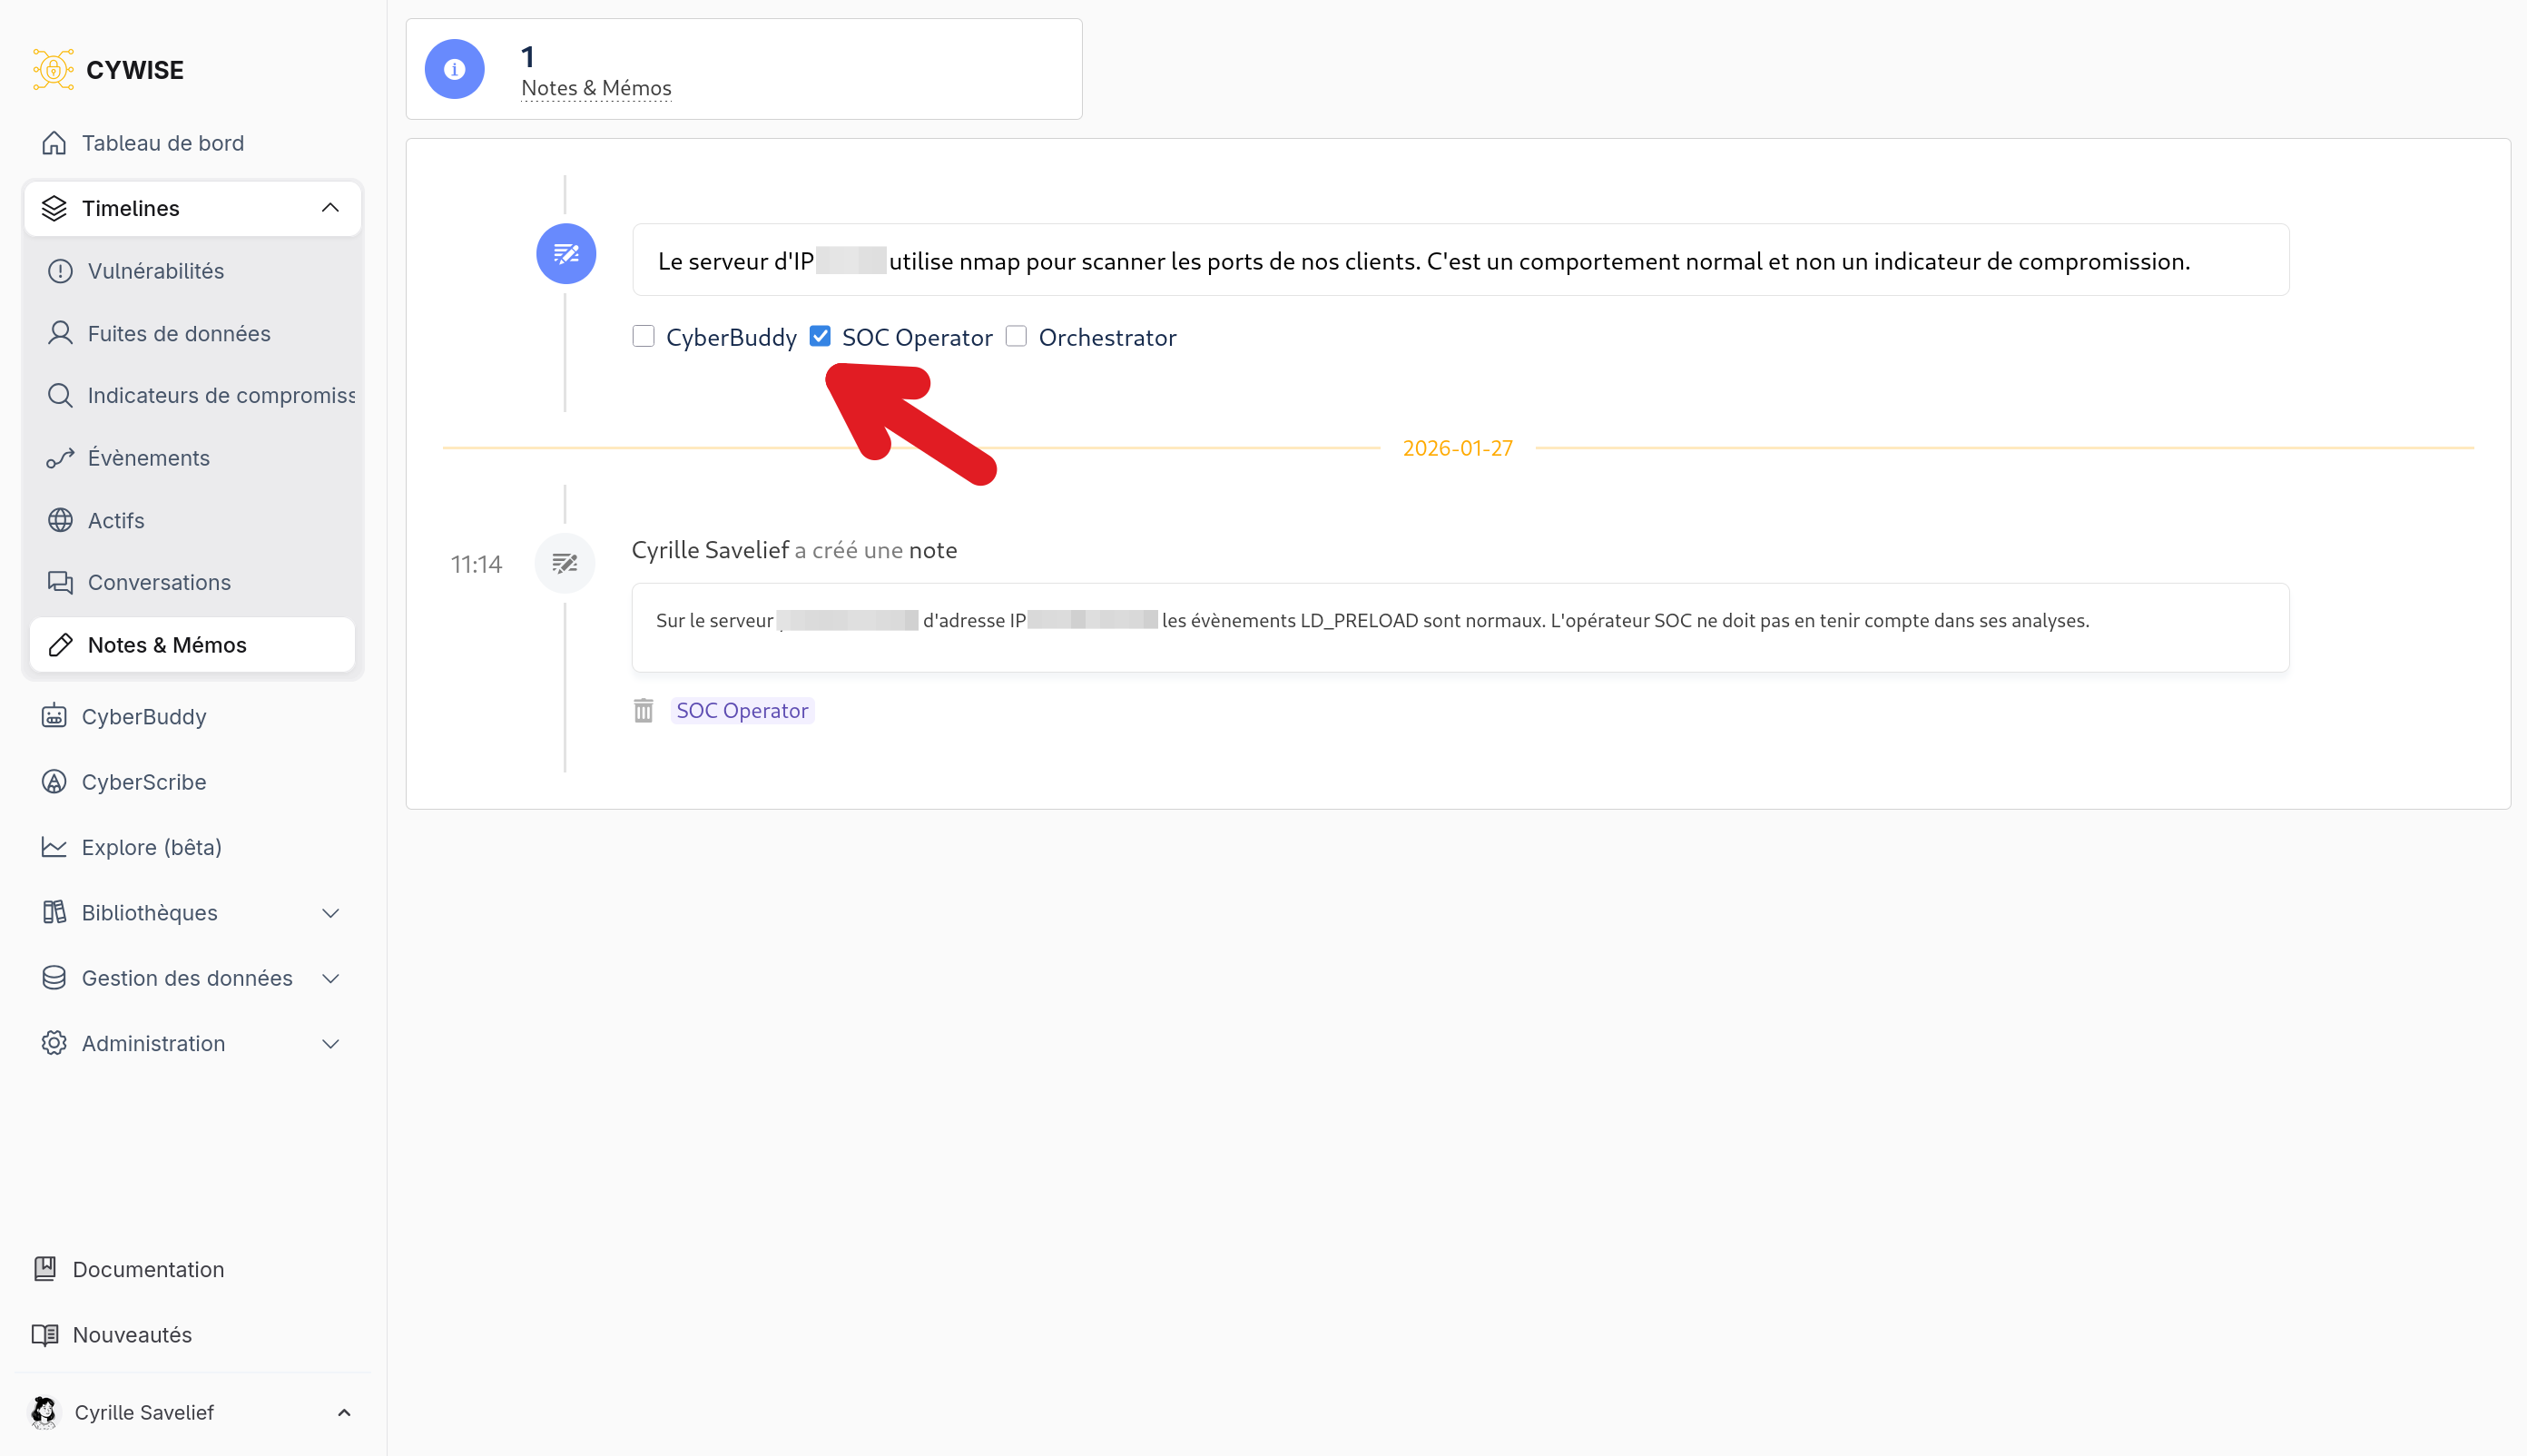Click in the new note text field
The width and height of the screenshot is (2527, 1456).
coord(1460,261)
